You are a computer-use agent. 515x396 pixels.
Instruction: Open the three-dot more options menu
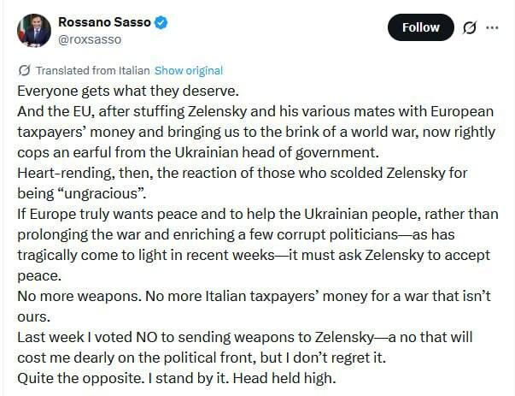(492, 27)
